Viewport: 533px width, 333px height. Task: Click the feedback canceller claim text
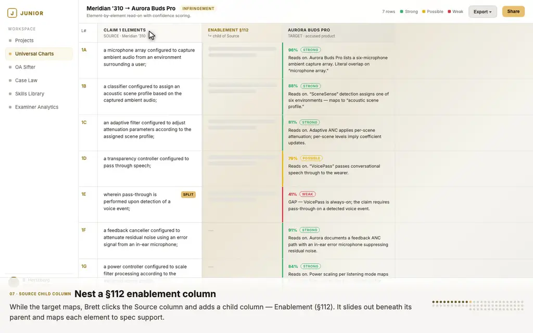pos(146,237)
